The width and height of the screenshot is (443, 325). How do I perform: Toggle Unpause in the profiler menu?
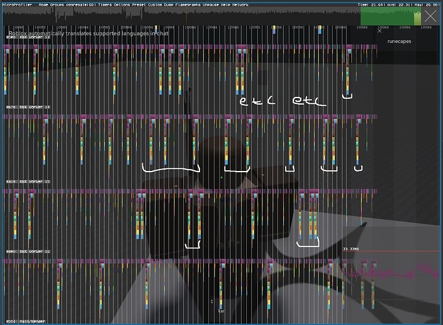[210, 5]
